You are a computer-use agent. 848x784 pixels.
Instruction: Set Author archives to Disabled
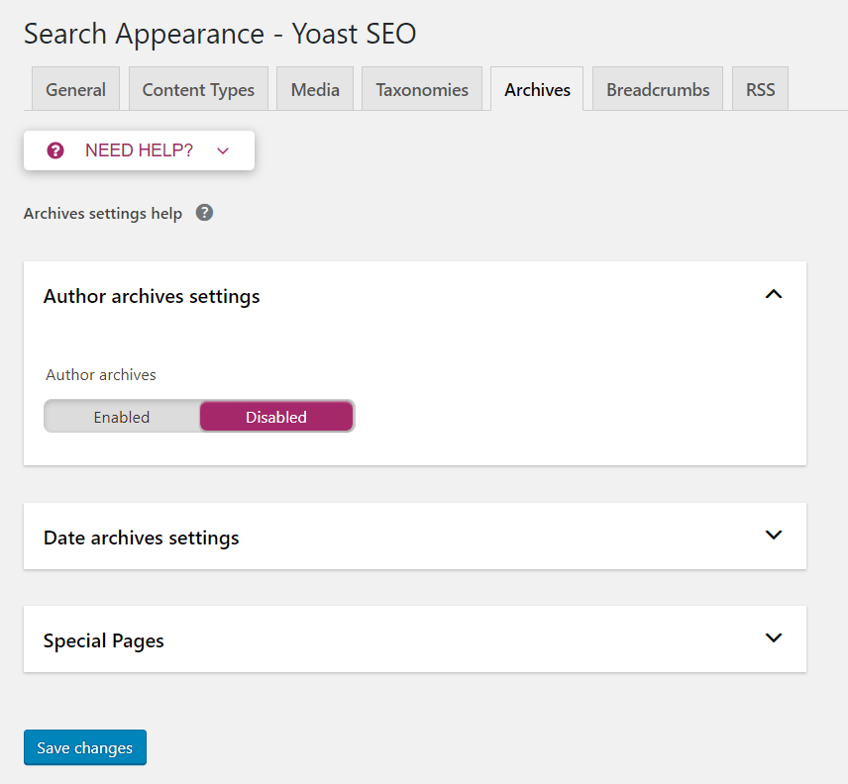pos(276,417)
